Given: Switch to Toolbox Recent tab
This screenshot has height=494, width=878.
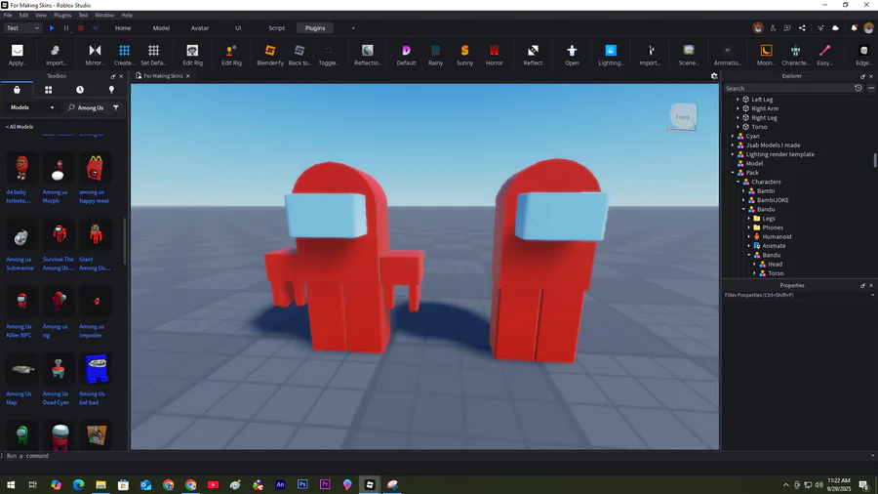Looking at the screenshot, I should pyautogui.click(x=80, y=90).
